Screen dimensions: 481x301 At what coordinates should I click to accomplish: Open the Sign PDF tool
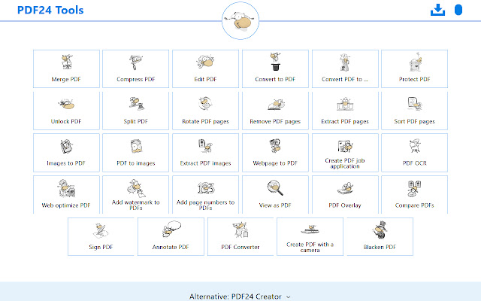click(101, 236)
